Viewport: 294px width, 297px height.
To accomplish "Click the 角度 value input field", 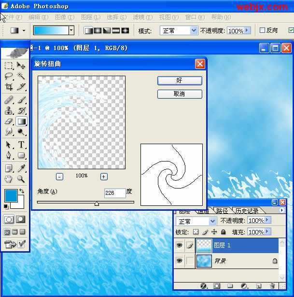I will (115, 193).
